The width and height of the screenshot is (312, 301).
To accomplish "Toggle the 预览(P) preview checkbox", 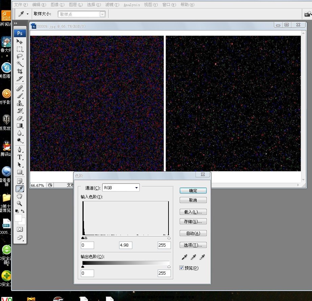I will tap(181, 268).
